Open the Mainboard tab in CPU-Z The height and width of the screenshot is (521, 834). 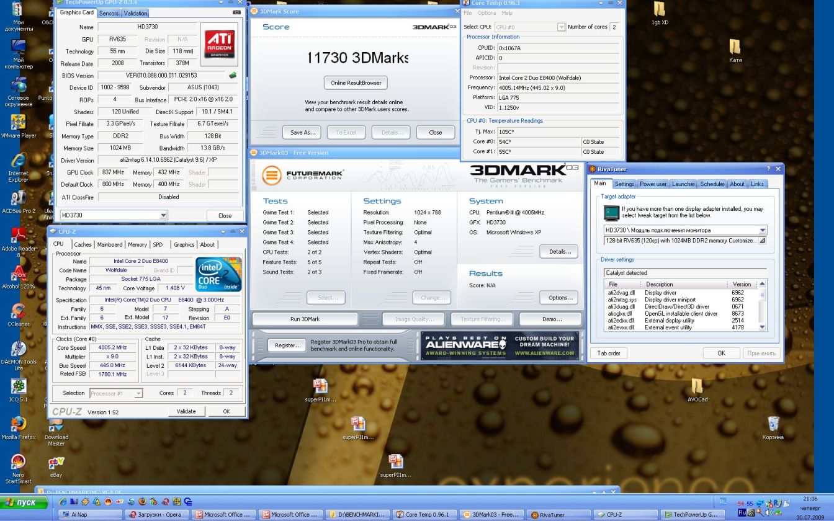pos(110,244)
